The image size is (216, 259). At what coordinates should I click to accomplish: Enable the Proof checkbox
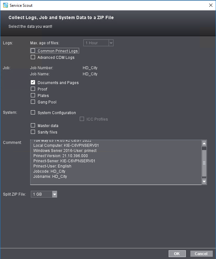coord(33,89)
